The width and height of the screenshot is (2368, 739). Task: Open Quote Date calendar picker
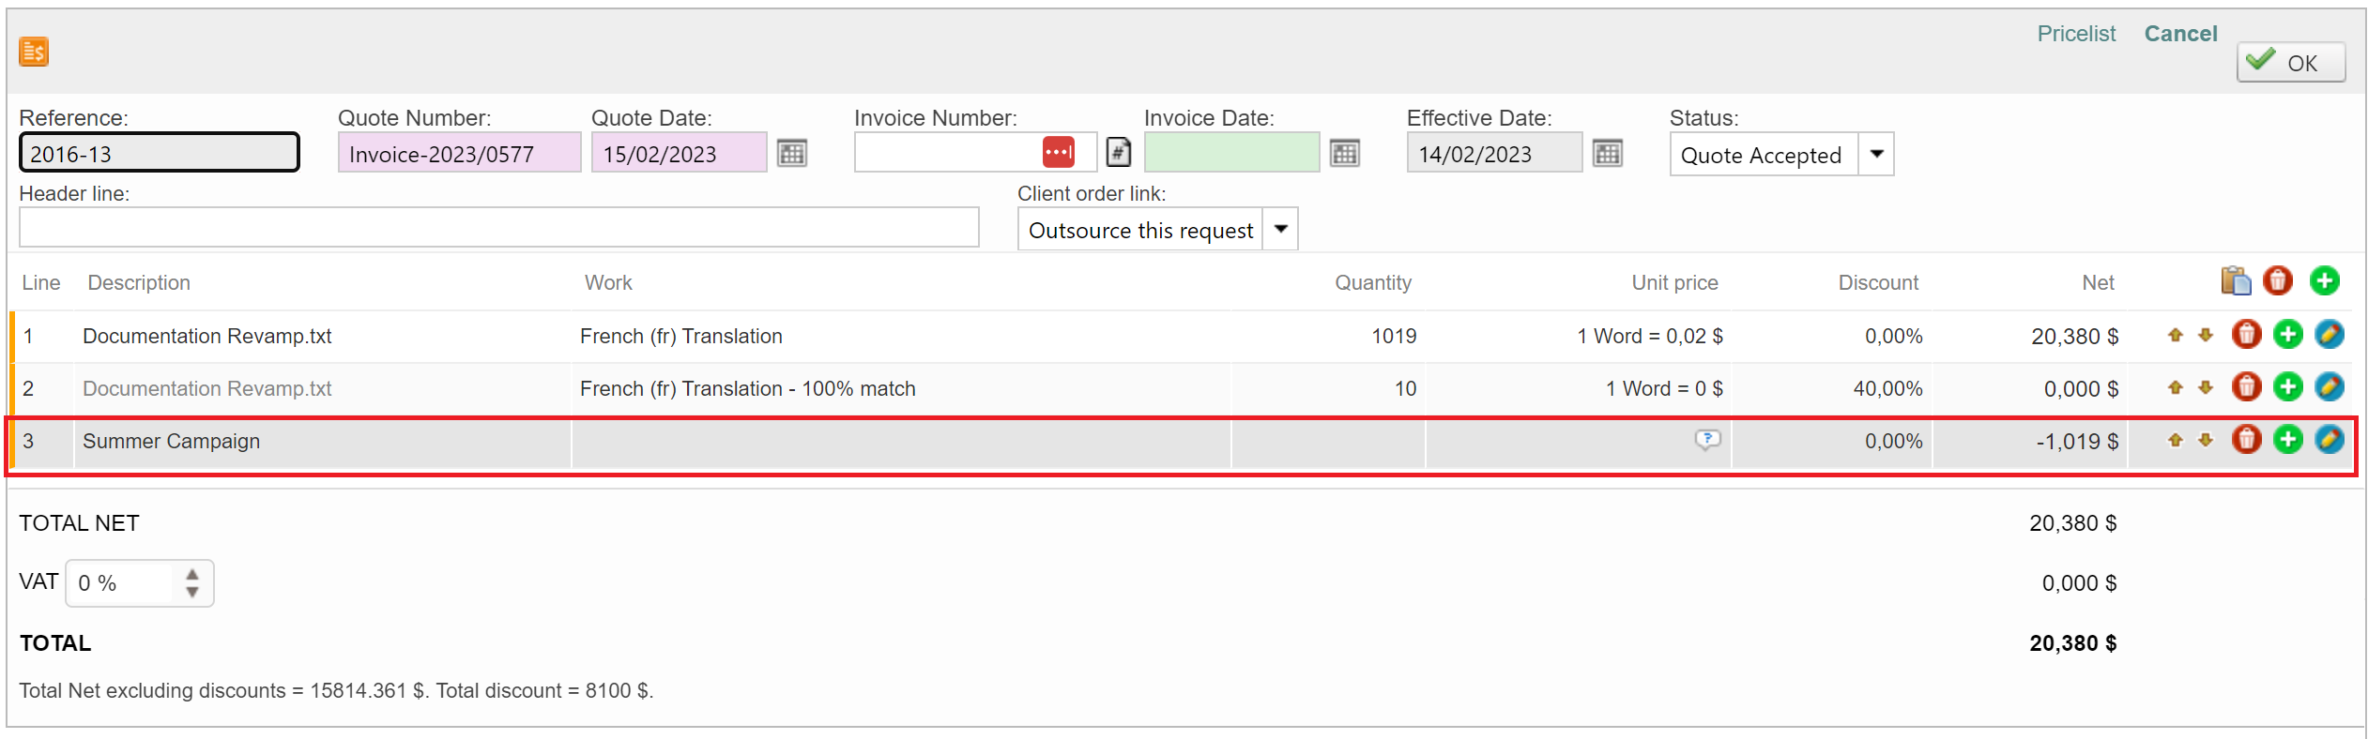pos(791,154)
